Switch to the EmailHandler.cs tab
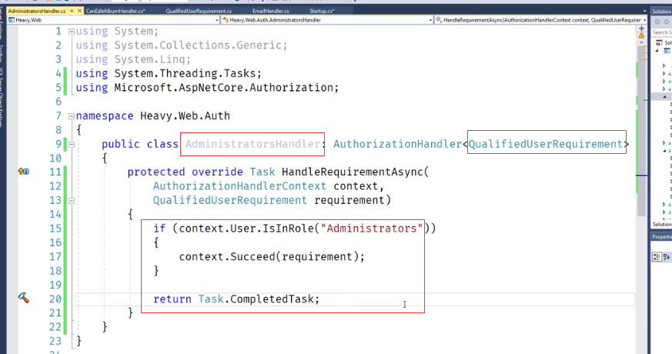The width and height of the screenshot is (672, 354). pos(270,11)
